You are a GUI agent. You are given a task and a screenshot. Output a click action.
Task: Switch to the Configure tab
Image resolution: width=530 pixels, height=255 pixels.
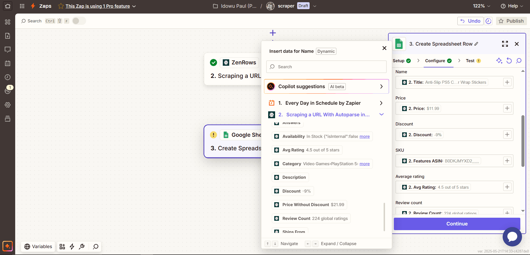tap(438, 61)
